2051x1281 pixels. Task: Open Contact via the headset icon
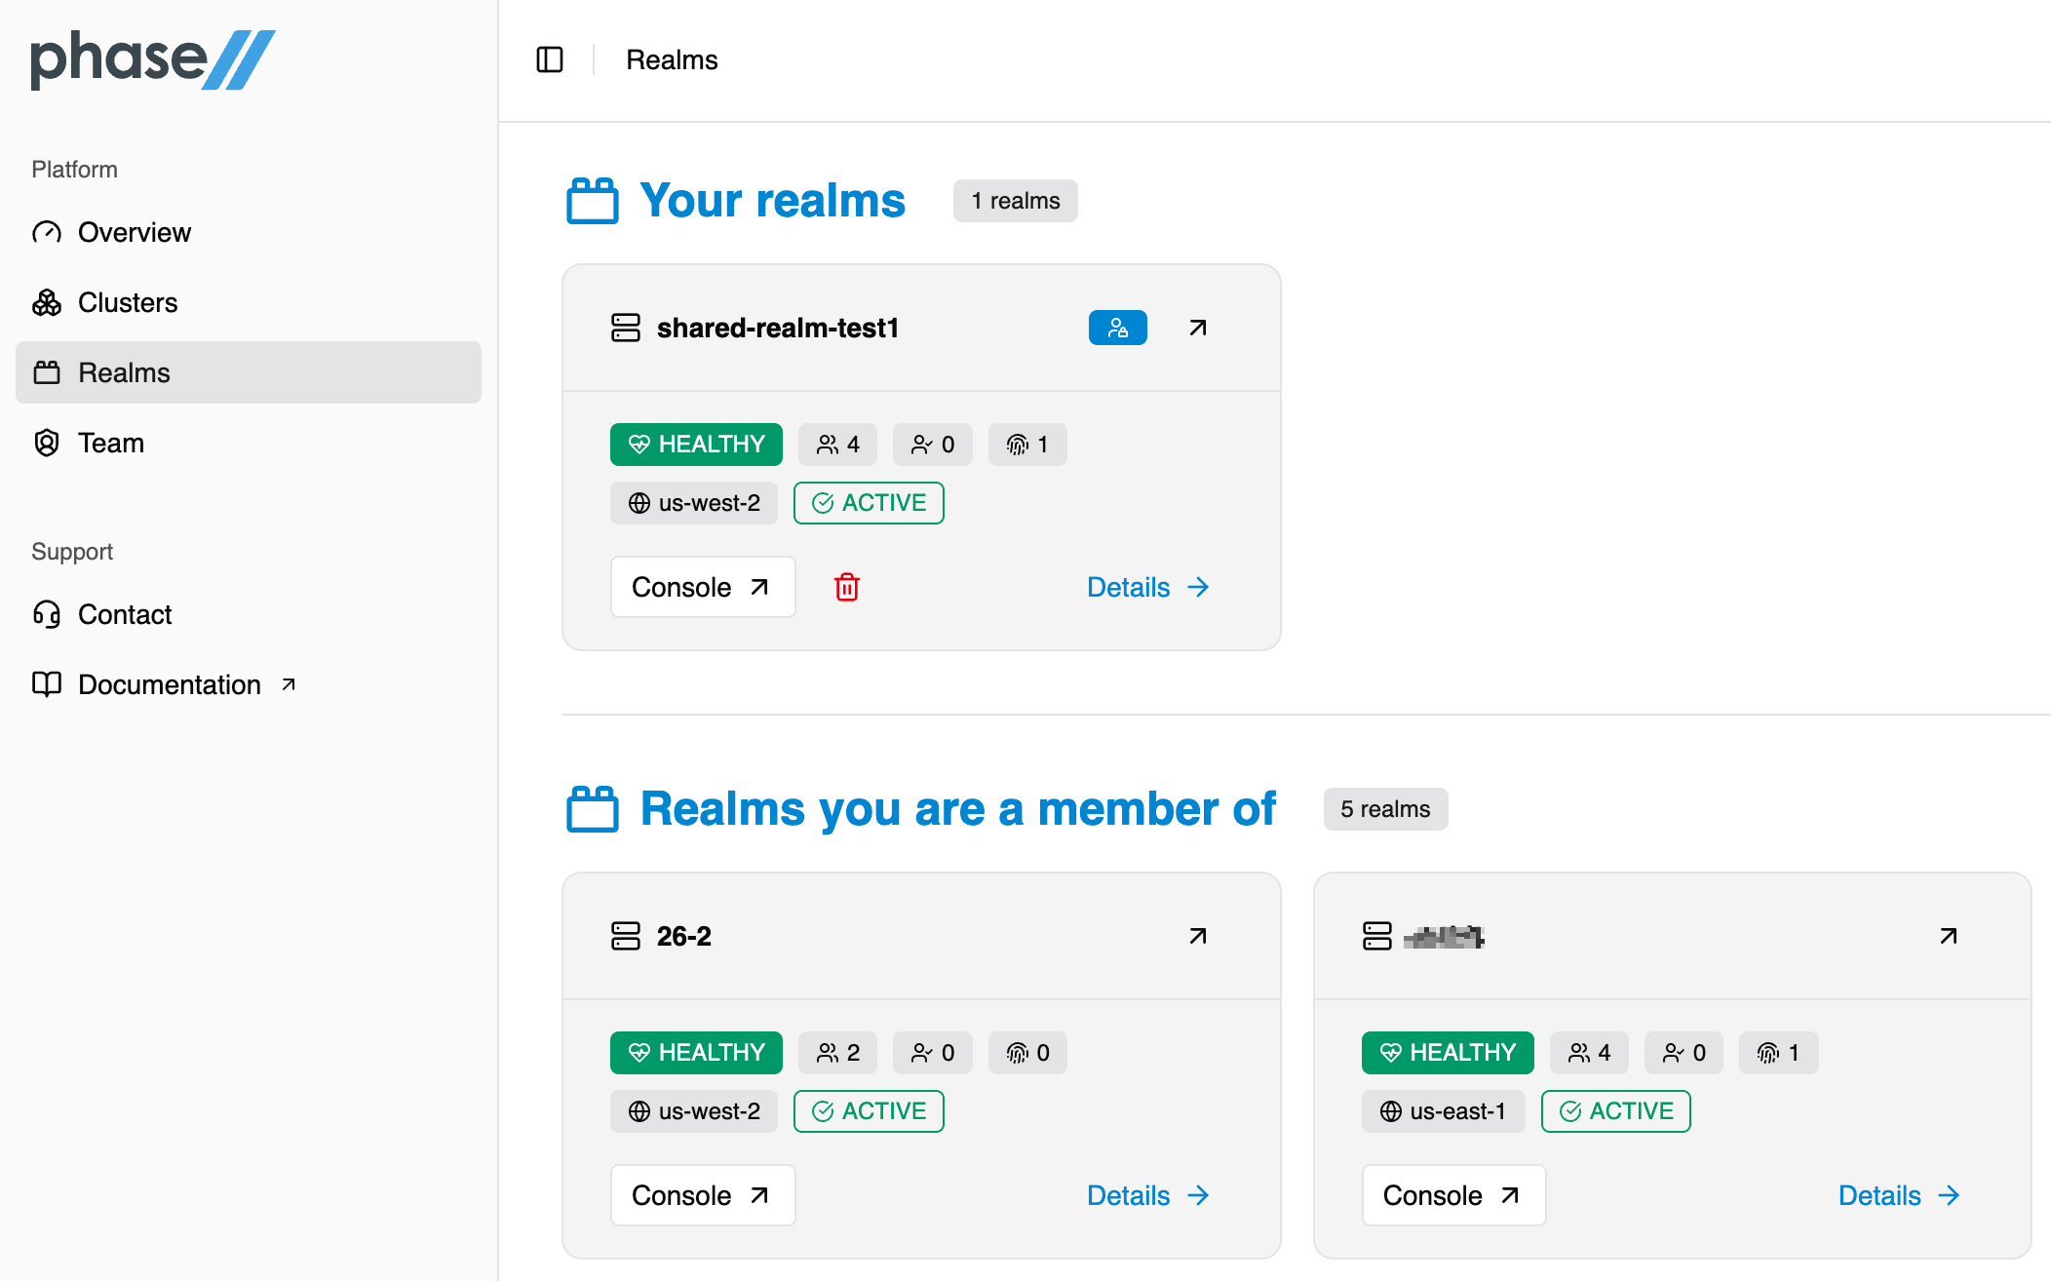tap(46, 614)
